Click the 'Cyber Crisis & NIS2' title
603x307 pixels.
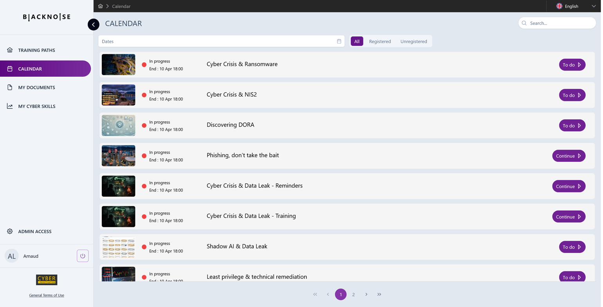(x=232, y=95)
